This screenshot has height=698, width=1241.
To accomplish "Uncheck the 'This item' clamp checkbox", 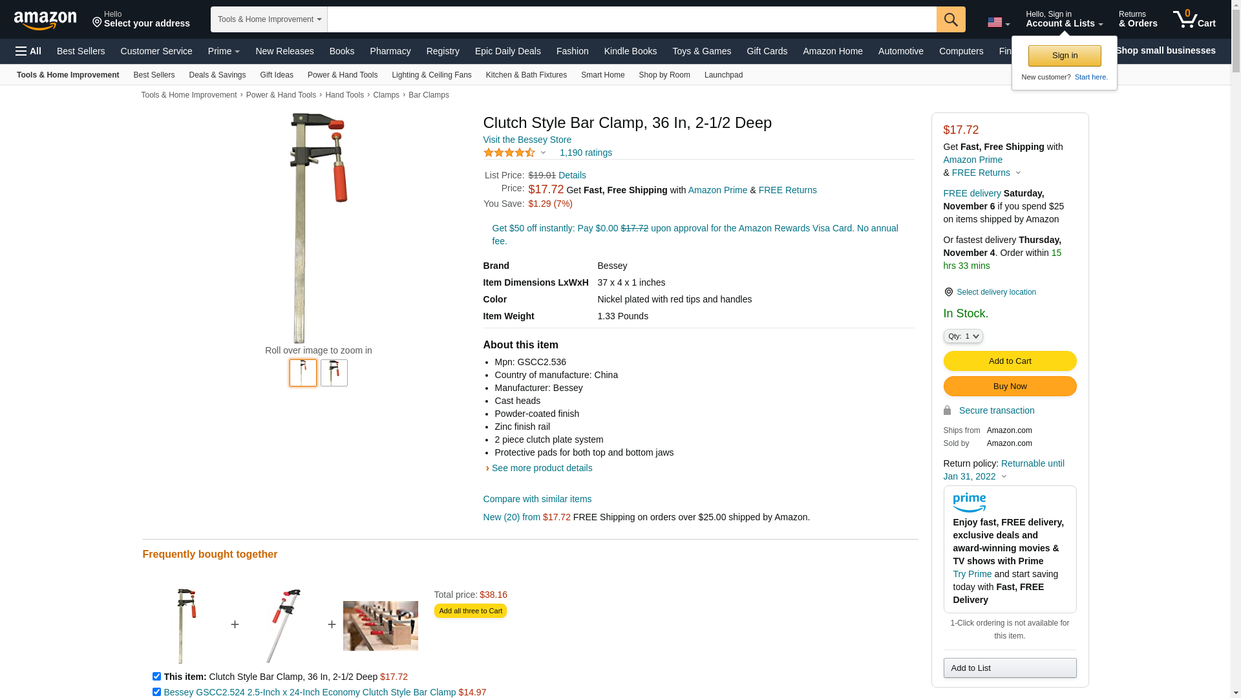I will pos(156,676).
